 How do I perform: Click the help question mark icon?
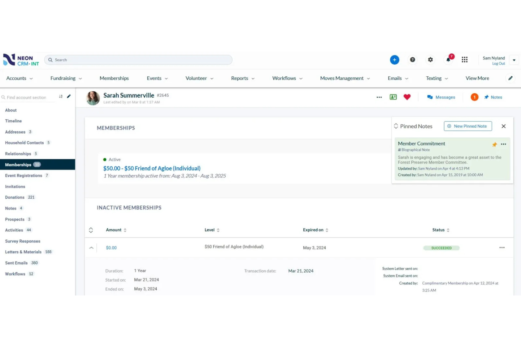pos(413,59)
